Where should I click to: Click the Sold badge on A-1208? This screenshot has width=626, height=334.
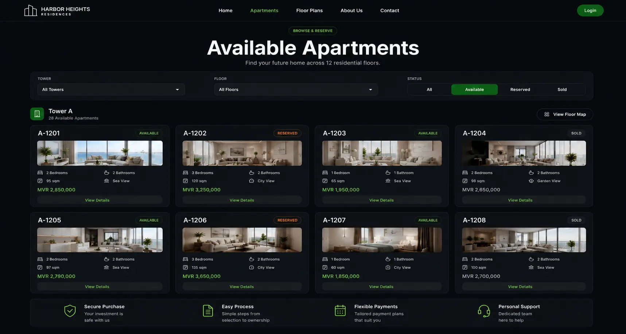pyautogui.click(x=576, y=220)
